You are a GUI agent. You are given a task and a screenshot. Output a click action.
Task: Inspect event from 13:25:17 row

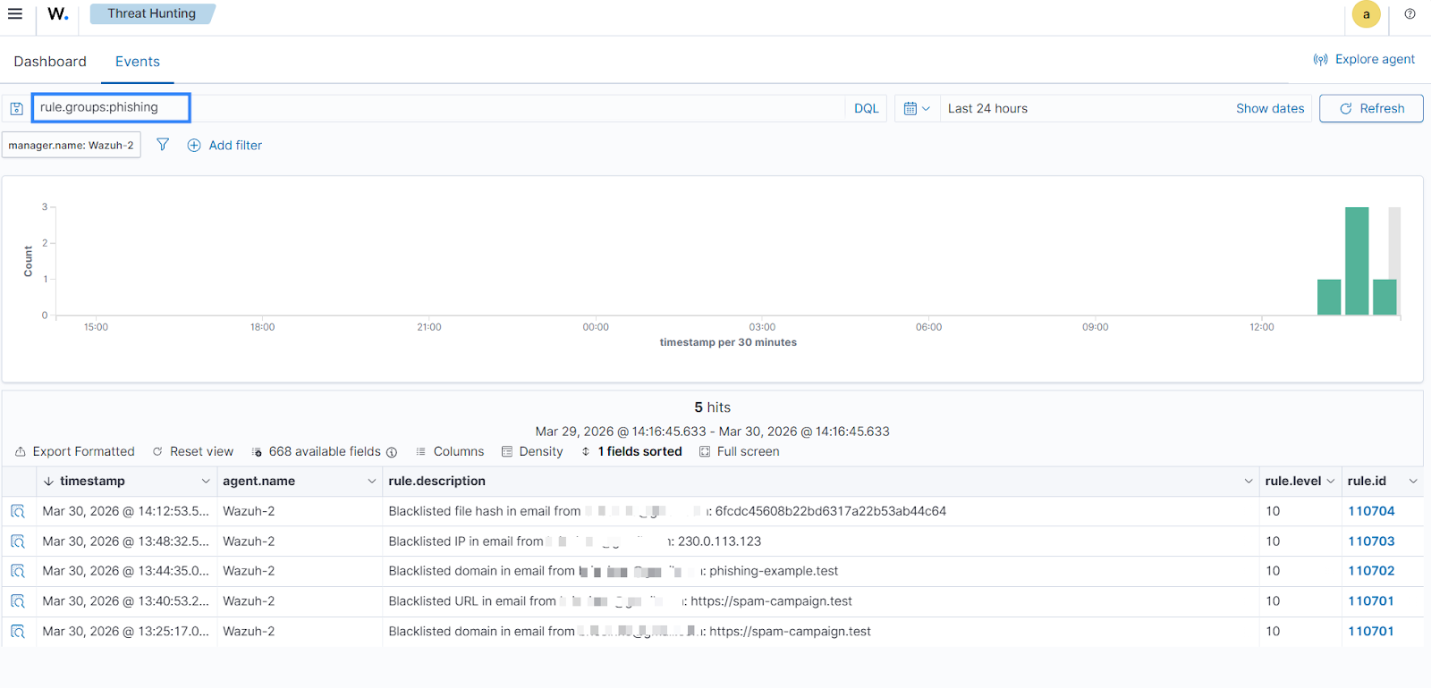(18, 631)
